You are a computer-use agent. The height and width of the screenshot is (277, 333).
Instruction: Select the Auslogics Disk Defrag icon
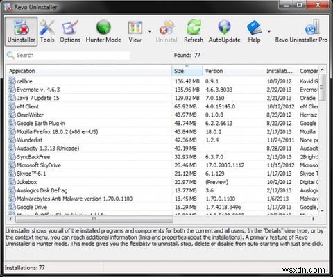pyautogui.click(x=12, y=190)
